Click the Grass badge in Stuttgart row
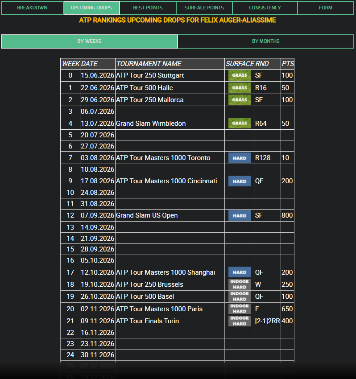Viewport: 356px width, 379px height. click(x=240, y=75)
